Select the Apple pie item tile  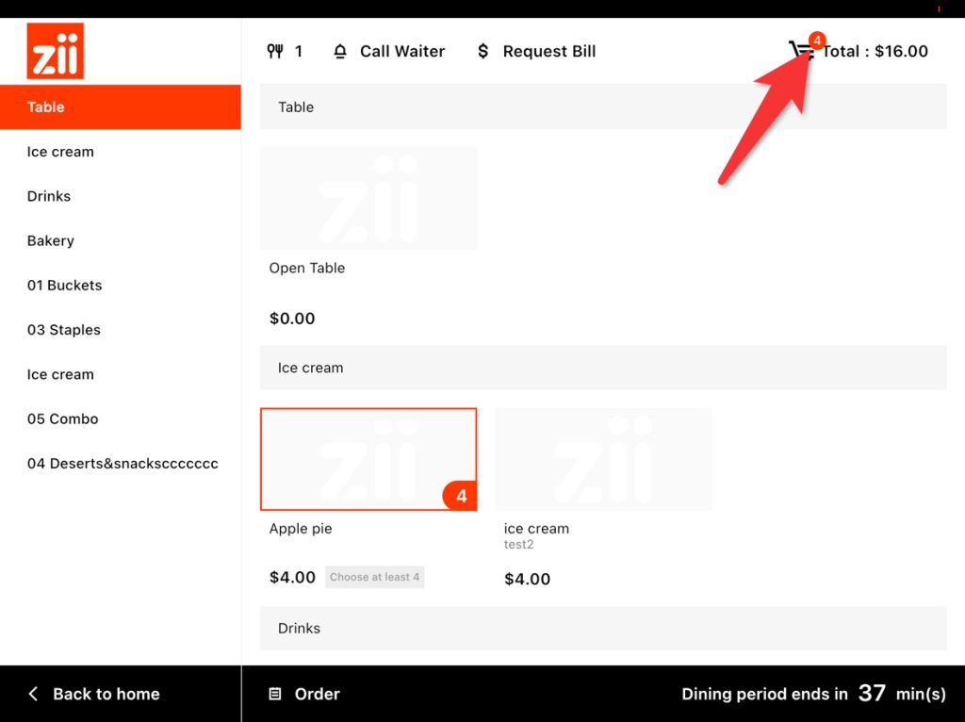coord(368,459)
